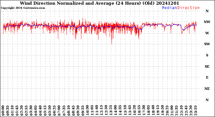This screenshot has width=215, height=117.
Task: Click the '15:10' time label
Action: coord(125,110)
